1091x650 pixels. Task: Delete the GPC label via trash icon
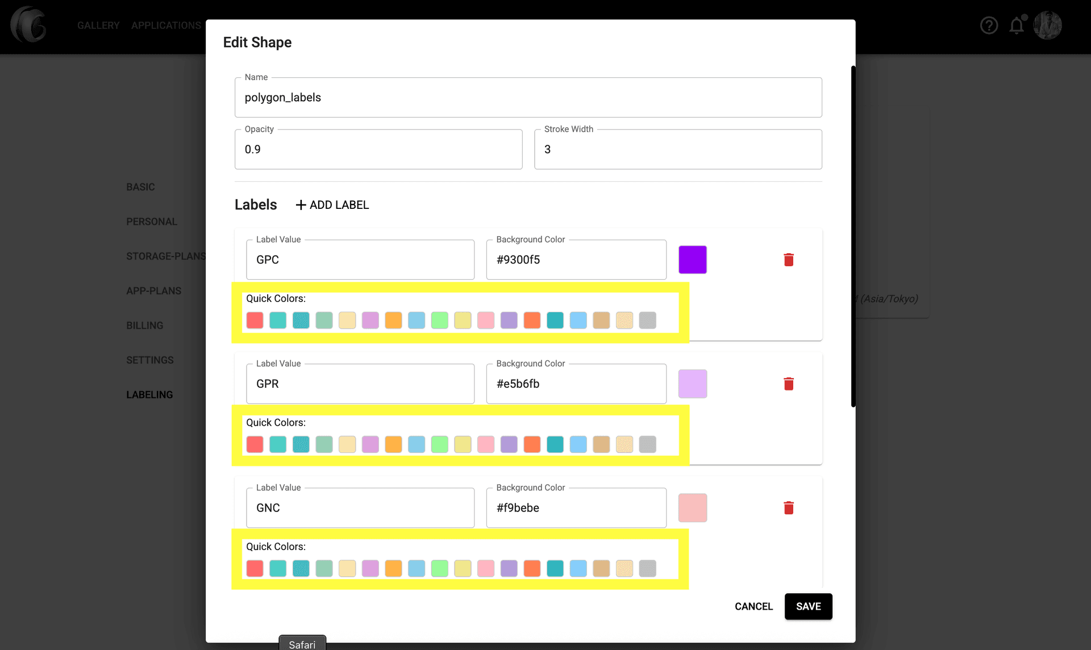click(x=789, y=259)
